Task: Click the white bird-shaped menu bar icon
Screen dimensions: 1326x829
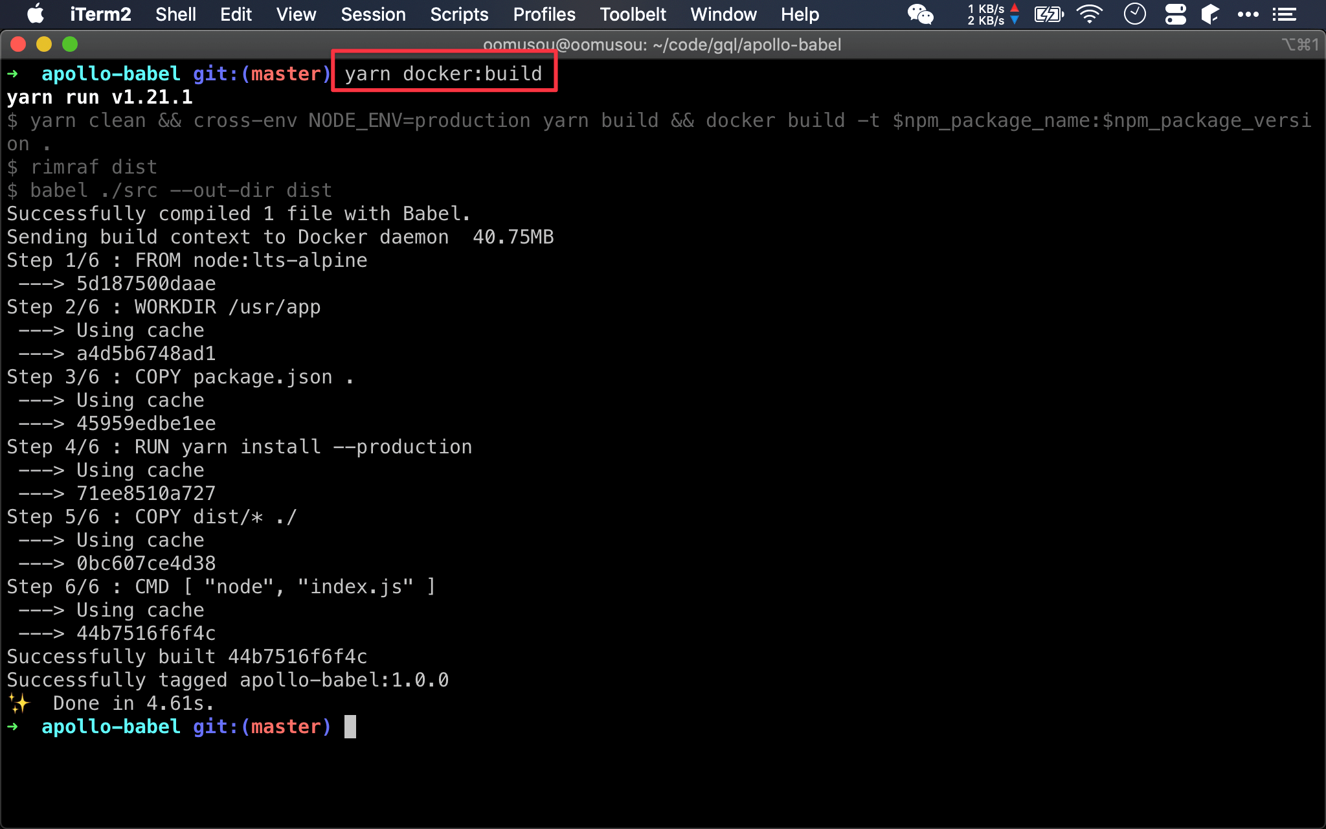Action: click(1210, 14)
